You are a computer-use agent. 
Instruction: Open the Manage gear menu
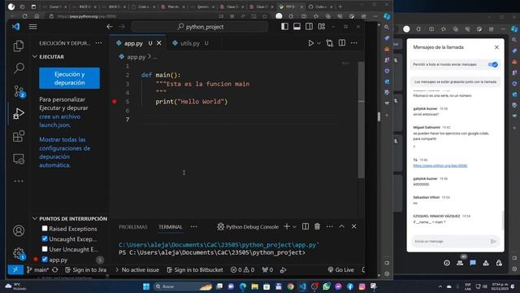click(x=19, y=253)
